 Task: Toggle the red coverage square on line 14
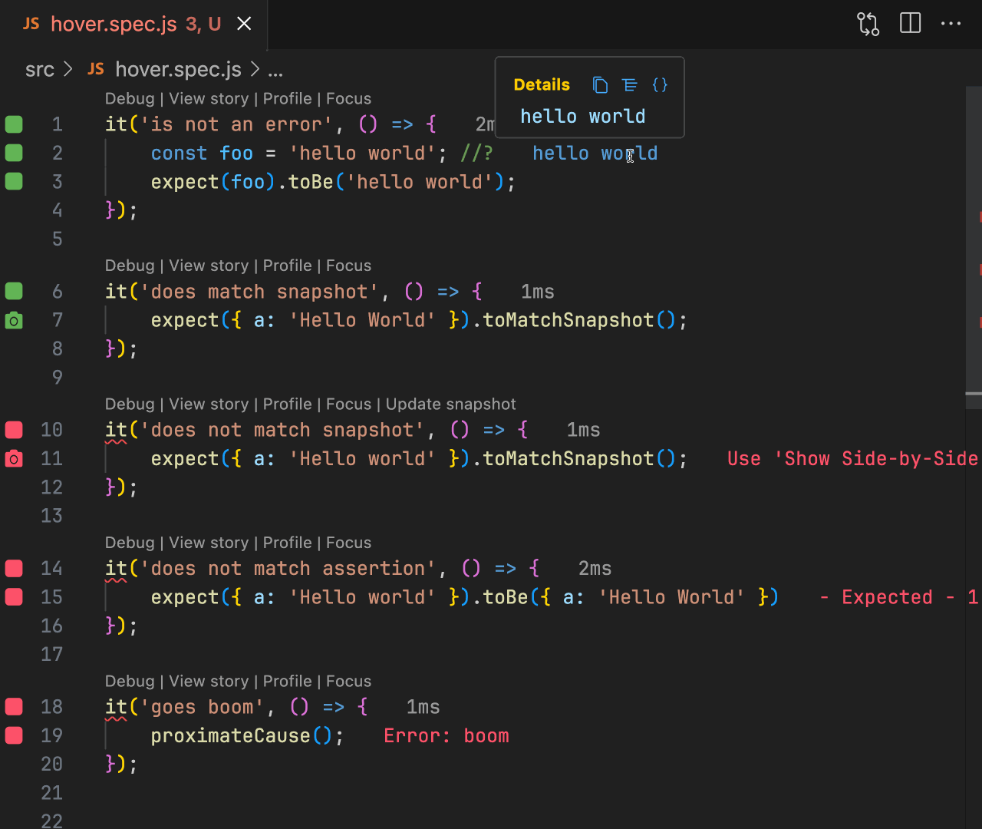coord(13,568)
